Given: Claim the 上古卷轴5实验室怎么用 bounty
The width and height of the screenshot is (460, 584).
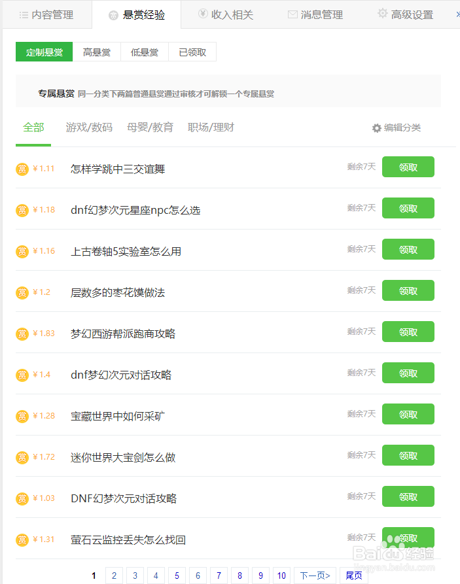Looking at the screenshot, I should point(408,249).
